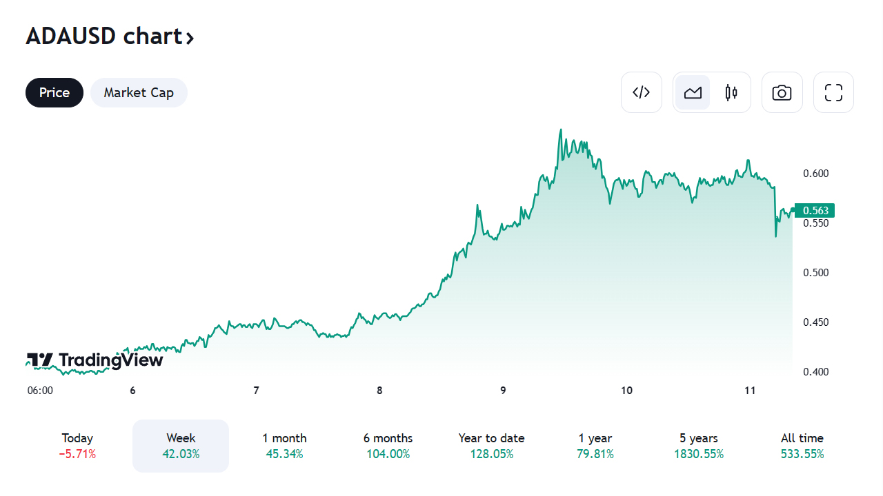Select the Week time range
The image size is (883, 496).
pos(181,446)
